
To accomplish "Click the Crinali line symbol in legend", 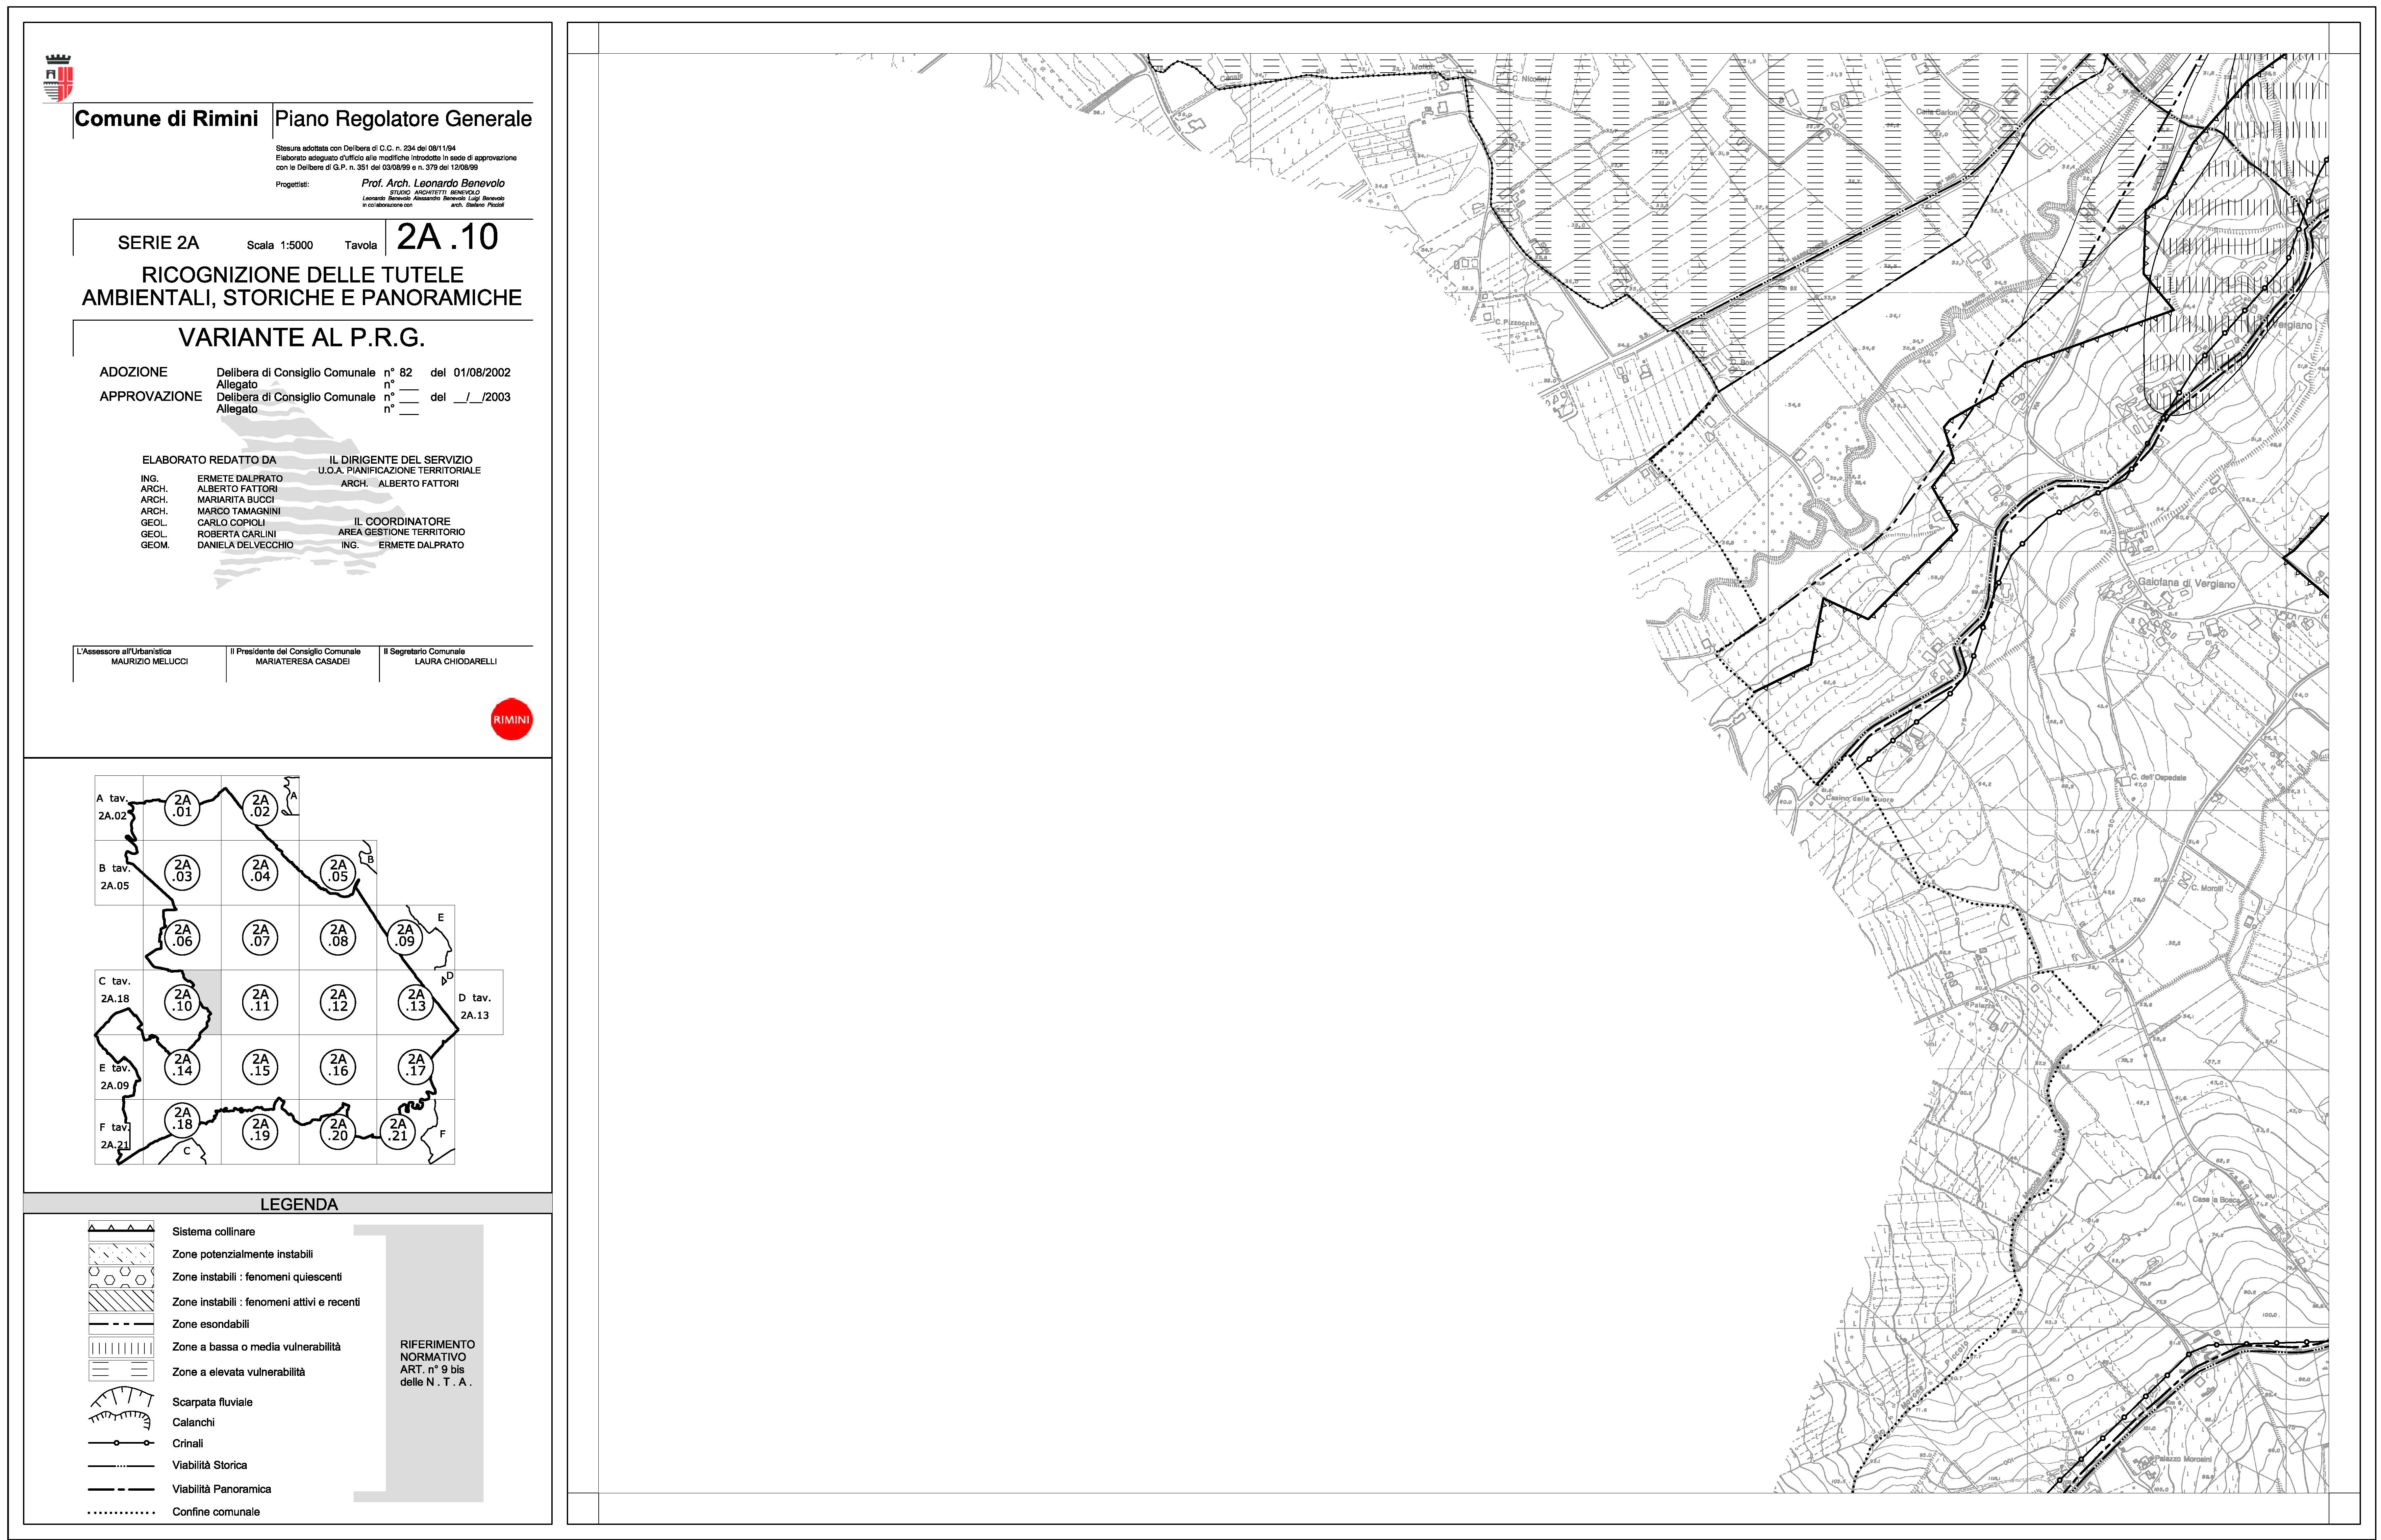I will point(121,1443).
